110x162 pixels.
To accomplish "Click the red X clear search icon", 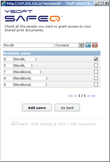I will [x=95, y=45].
